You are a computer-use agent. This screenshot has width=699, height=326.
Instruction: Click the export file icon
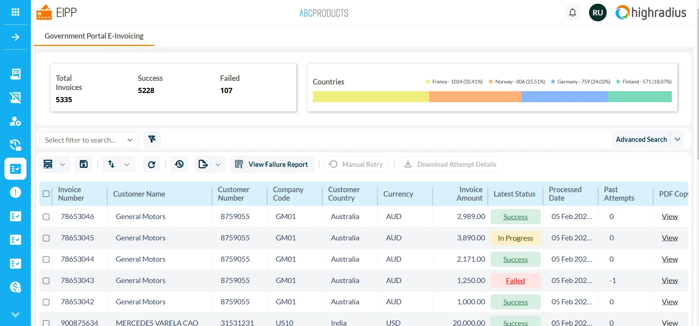[203, 164]
